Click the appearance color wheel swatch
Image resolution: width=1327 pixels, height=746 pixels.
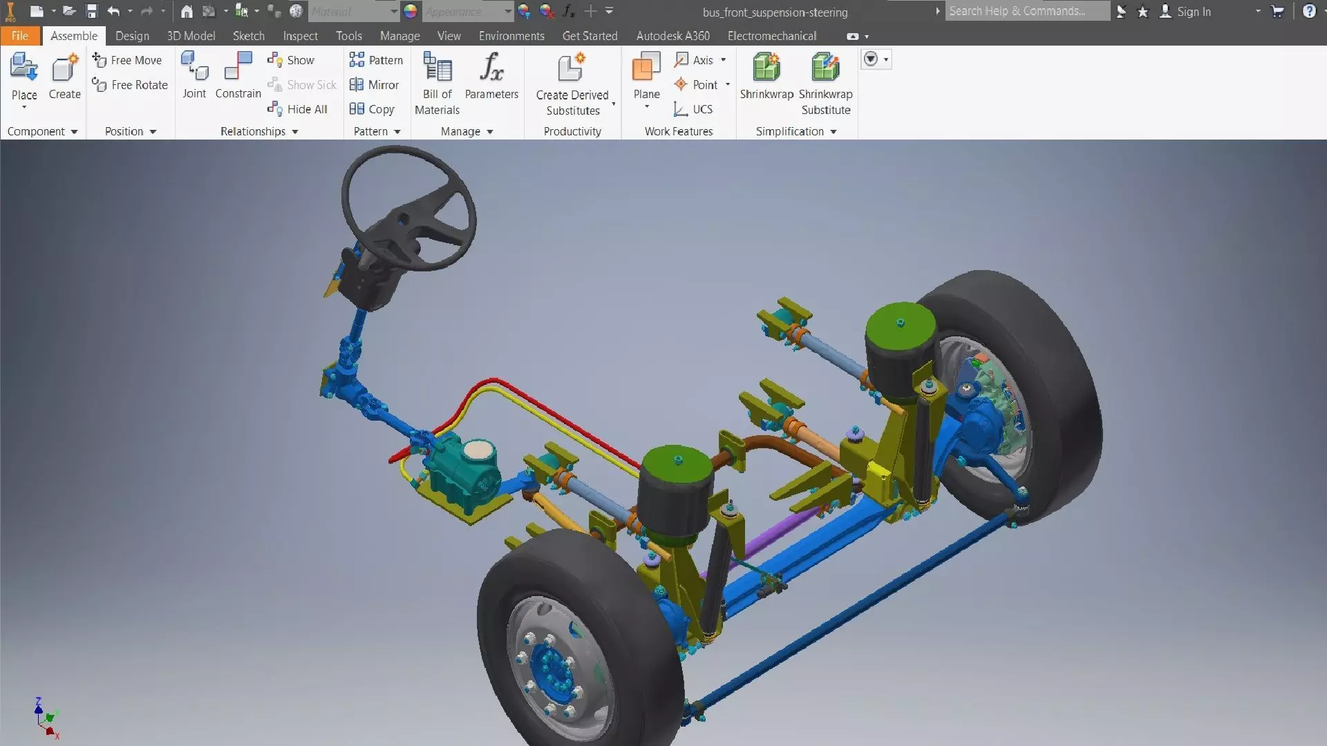pyautogui.click(x=411, y=11)
